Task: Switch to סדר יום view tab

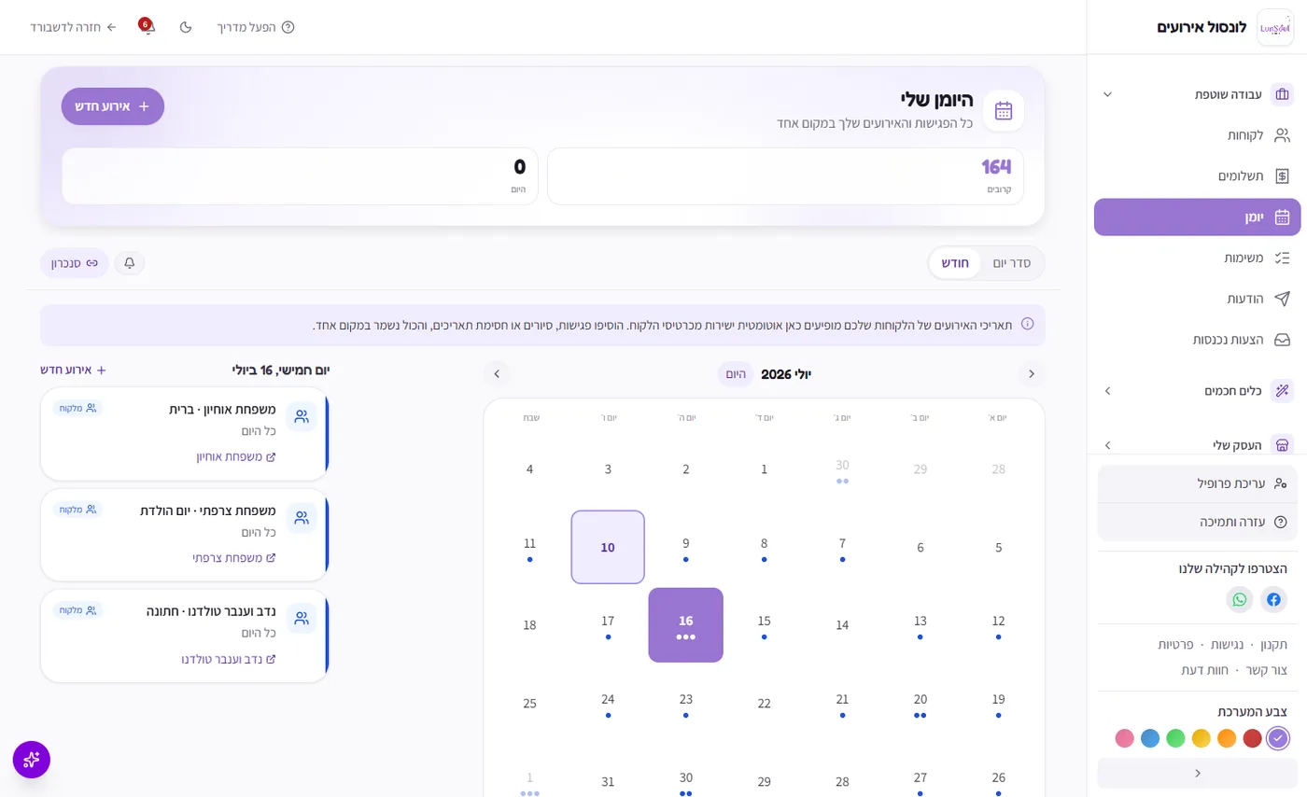Action: coord(1012,263)
